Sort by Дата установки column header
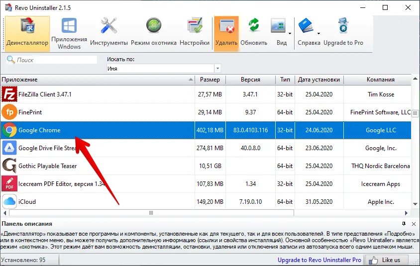This screenshot has height=266, width=420. click(319, 80)
